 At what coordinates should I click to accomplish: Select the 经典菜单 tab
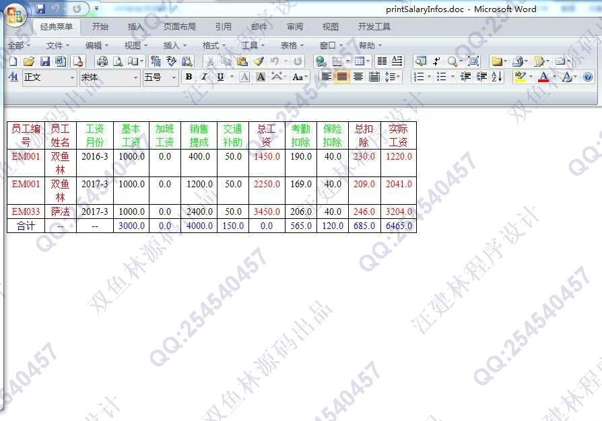pyautogui.click(x=57, y=26)
